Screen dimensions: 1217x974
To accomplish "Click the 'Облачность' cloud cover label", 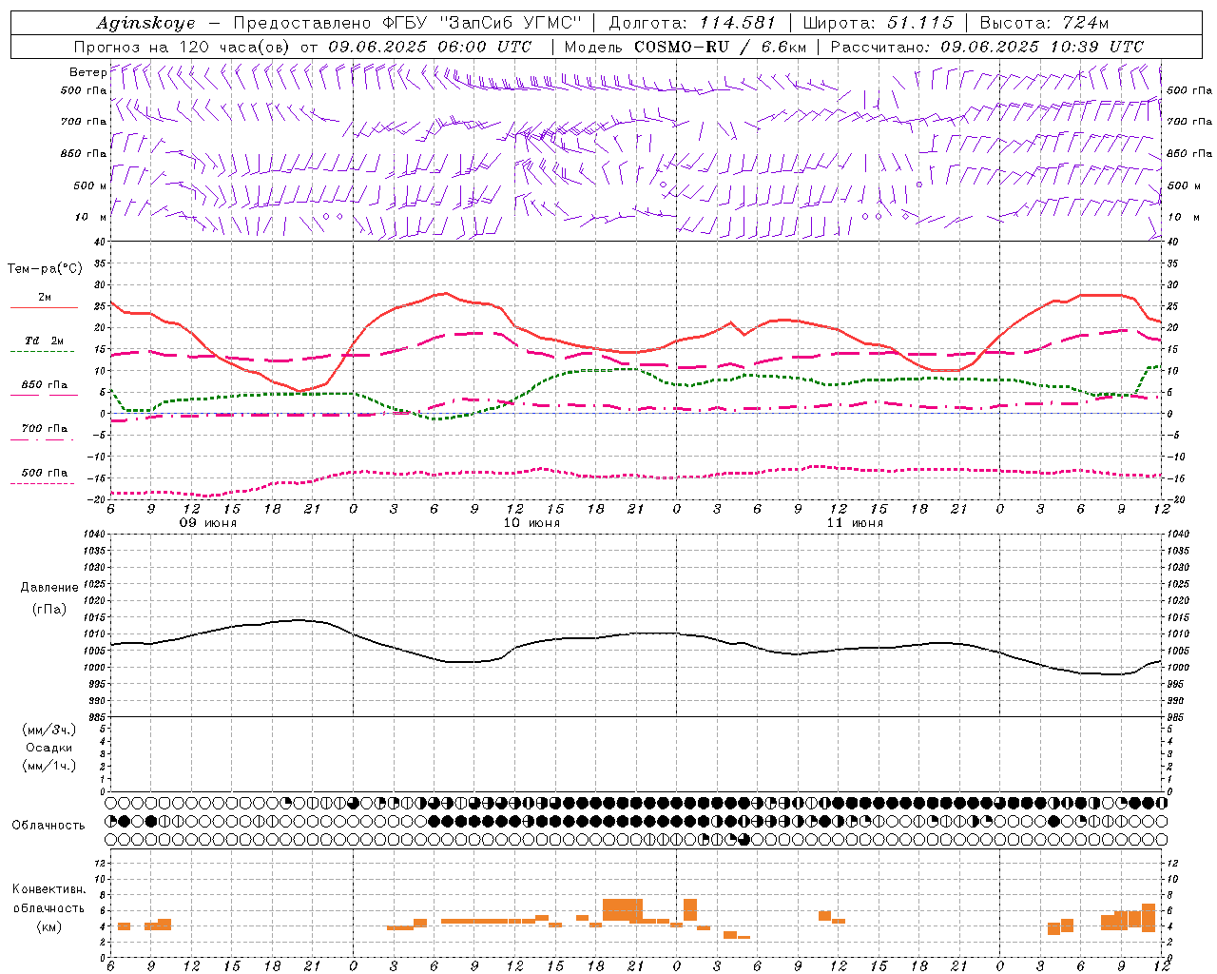I will coord(48,826).
